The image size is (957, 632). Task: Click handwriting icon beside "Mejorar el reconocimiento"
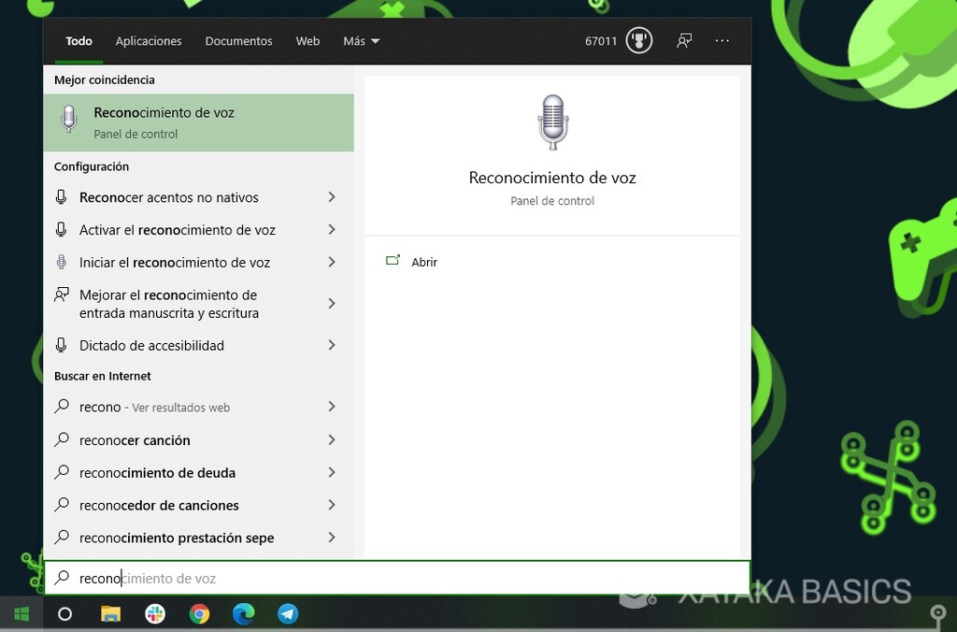[62, 295]
